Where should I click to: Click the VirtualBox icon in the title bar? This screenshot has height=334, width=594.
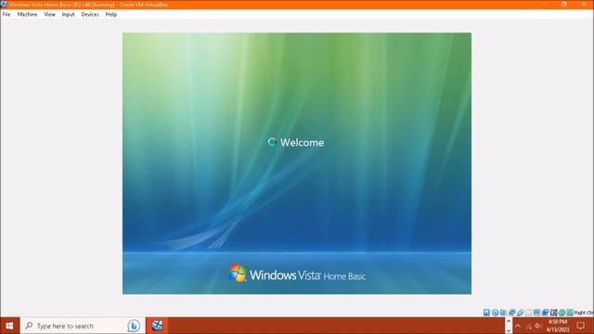click(x=4, y=5)
